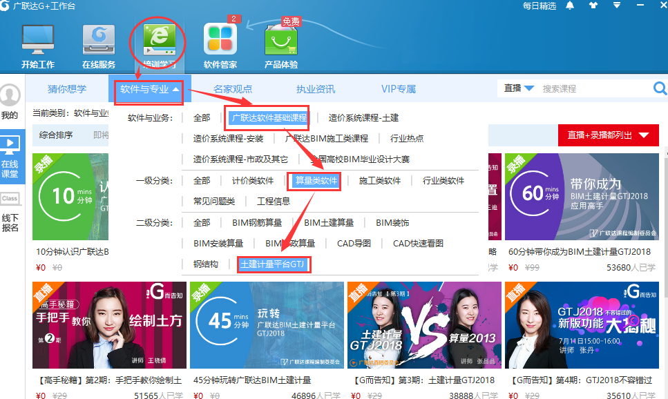This screenshot has height=399, width=668.
Task: Switch to the 猜你想学 tab
Action: pos(67,89)
